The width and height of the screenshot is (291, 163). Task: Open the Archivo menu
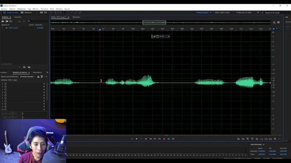(4, 9)
